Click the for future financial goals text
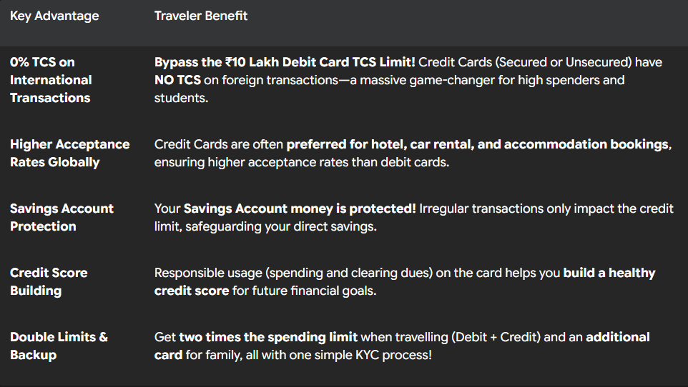 (304, 291)
